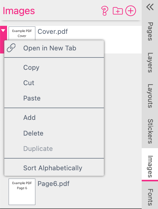Click the help question mark icon
The image size is (158, 209).
coord(105,11)
